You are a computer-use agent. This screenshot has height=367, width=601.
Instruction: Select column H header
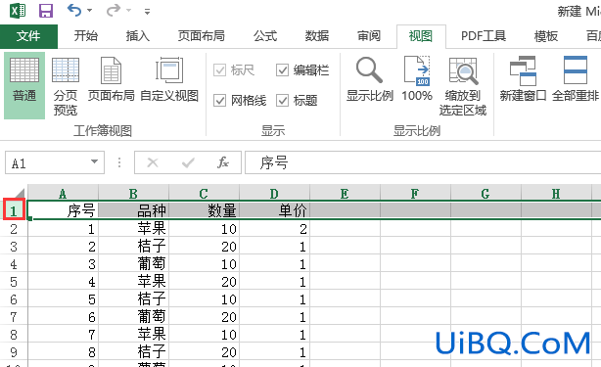[x=557, y=194]
